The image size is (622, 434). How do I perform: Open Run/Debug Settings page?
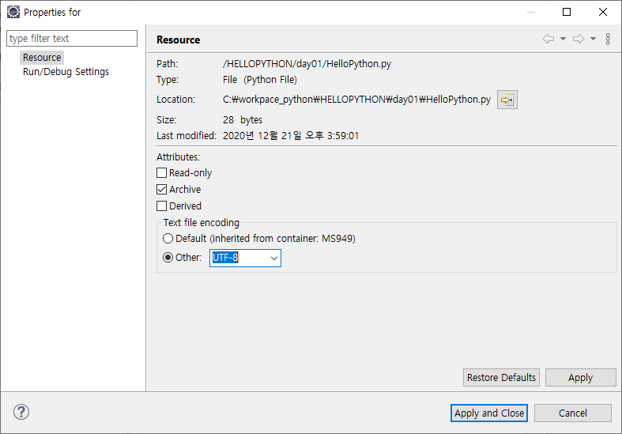click(x=66, y=72)
